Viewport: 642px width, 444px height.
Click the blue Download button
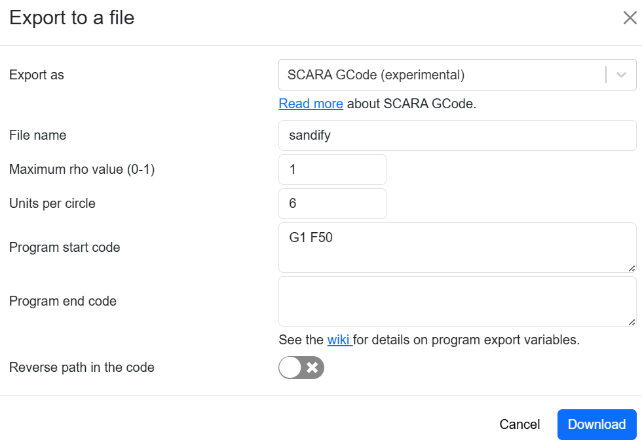pyautogui.click(x=596, y=424)
